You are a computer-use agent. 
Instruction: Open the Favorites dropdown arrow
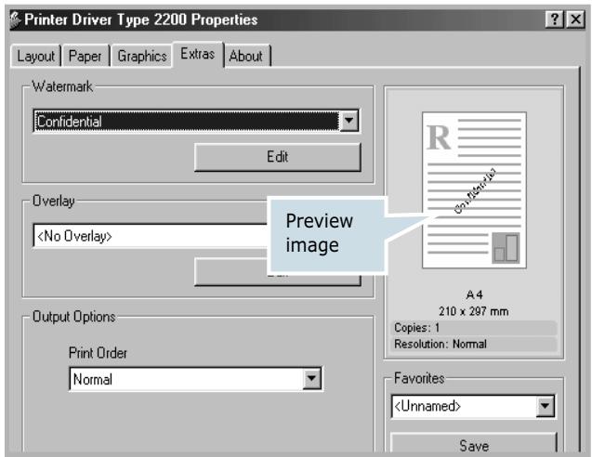tap(546, 406)
